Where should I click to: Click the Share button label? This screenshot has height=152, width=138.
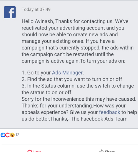coord(110,151)
